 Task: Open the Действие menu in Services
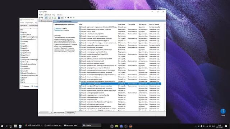[x=47, y=15]
